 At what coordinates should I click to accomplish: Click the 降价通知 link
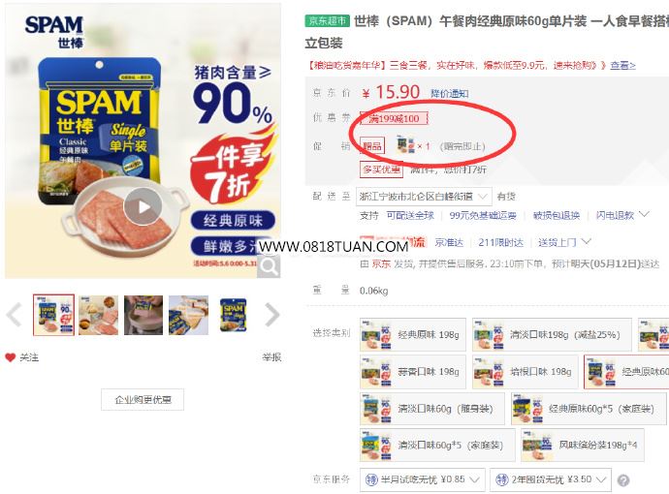449,93
